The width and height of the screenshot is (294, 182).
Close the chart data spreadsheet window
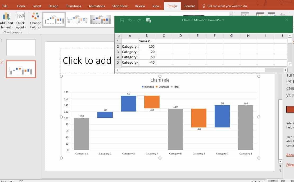coord(286,20)
